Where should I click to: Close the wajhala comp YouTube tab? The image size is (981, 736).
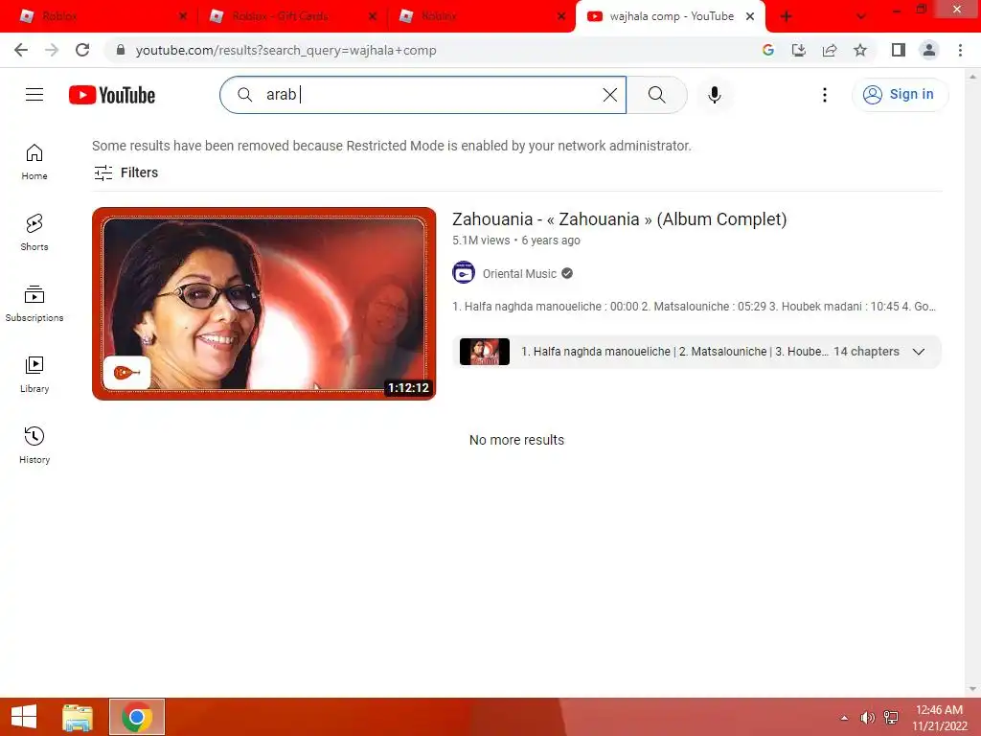[x=750, y=16]
